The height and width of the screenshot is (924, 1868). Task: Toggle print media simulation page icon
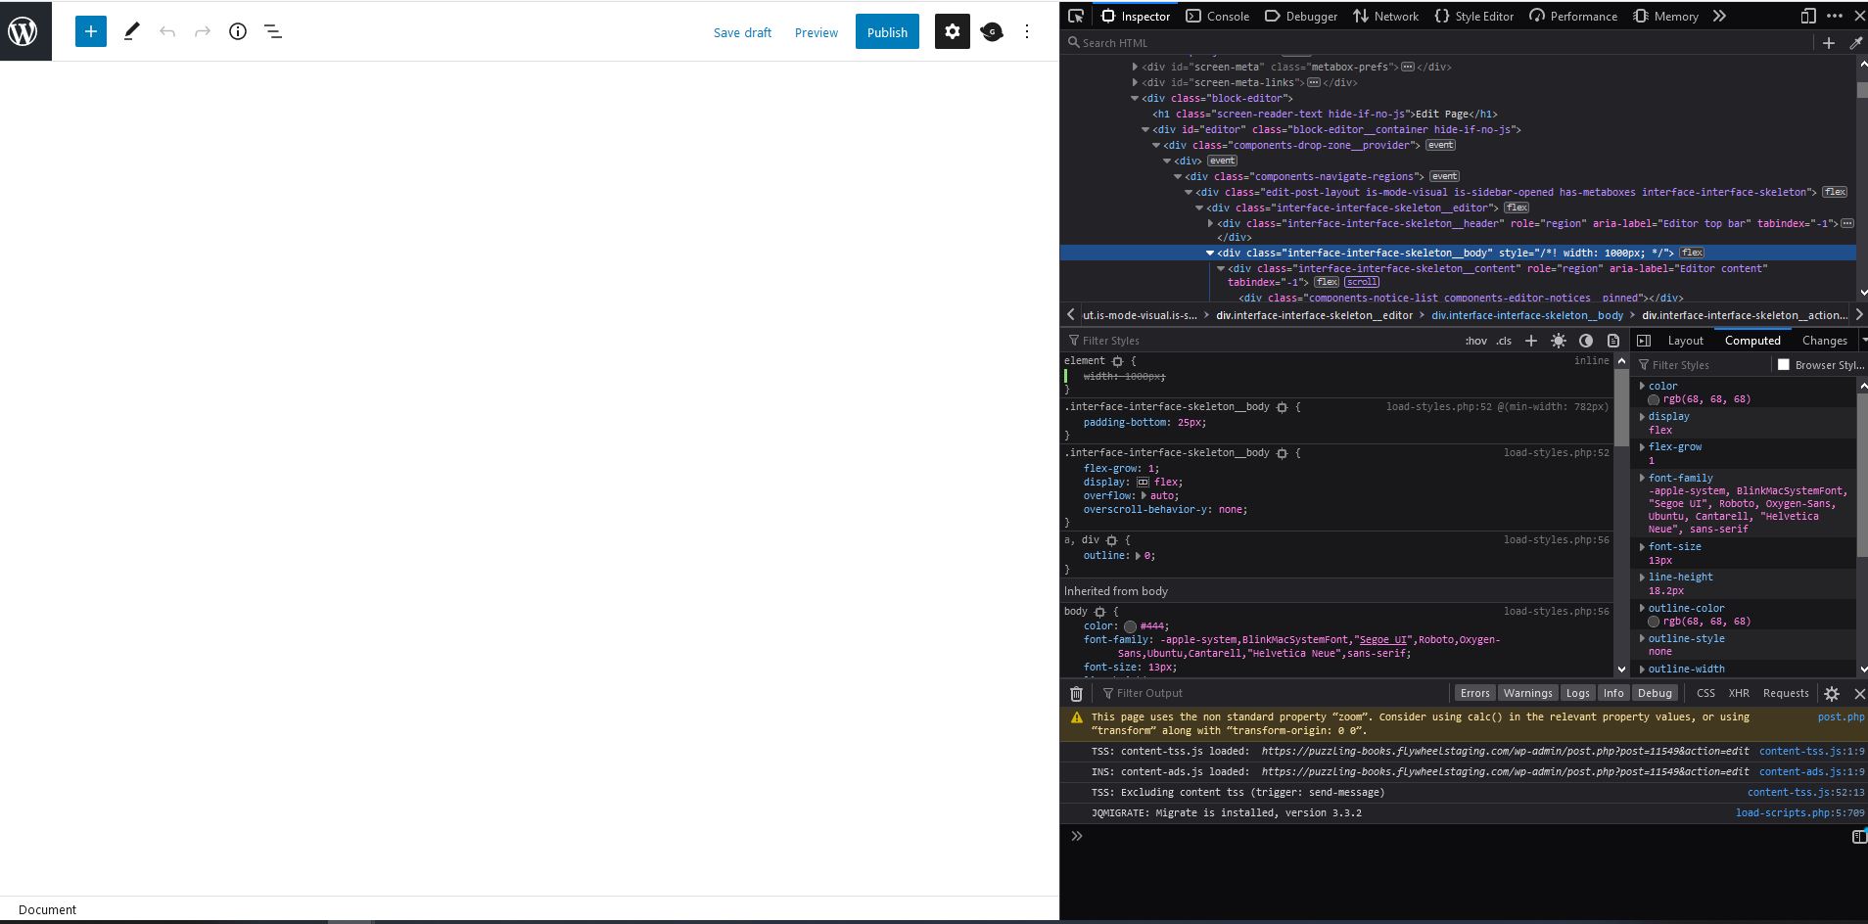(1613, 341)
